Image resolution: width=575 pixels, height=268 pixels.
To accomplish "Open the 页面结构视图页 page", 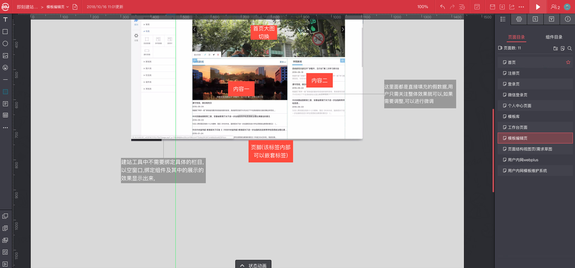I will (535, 149).
